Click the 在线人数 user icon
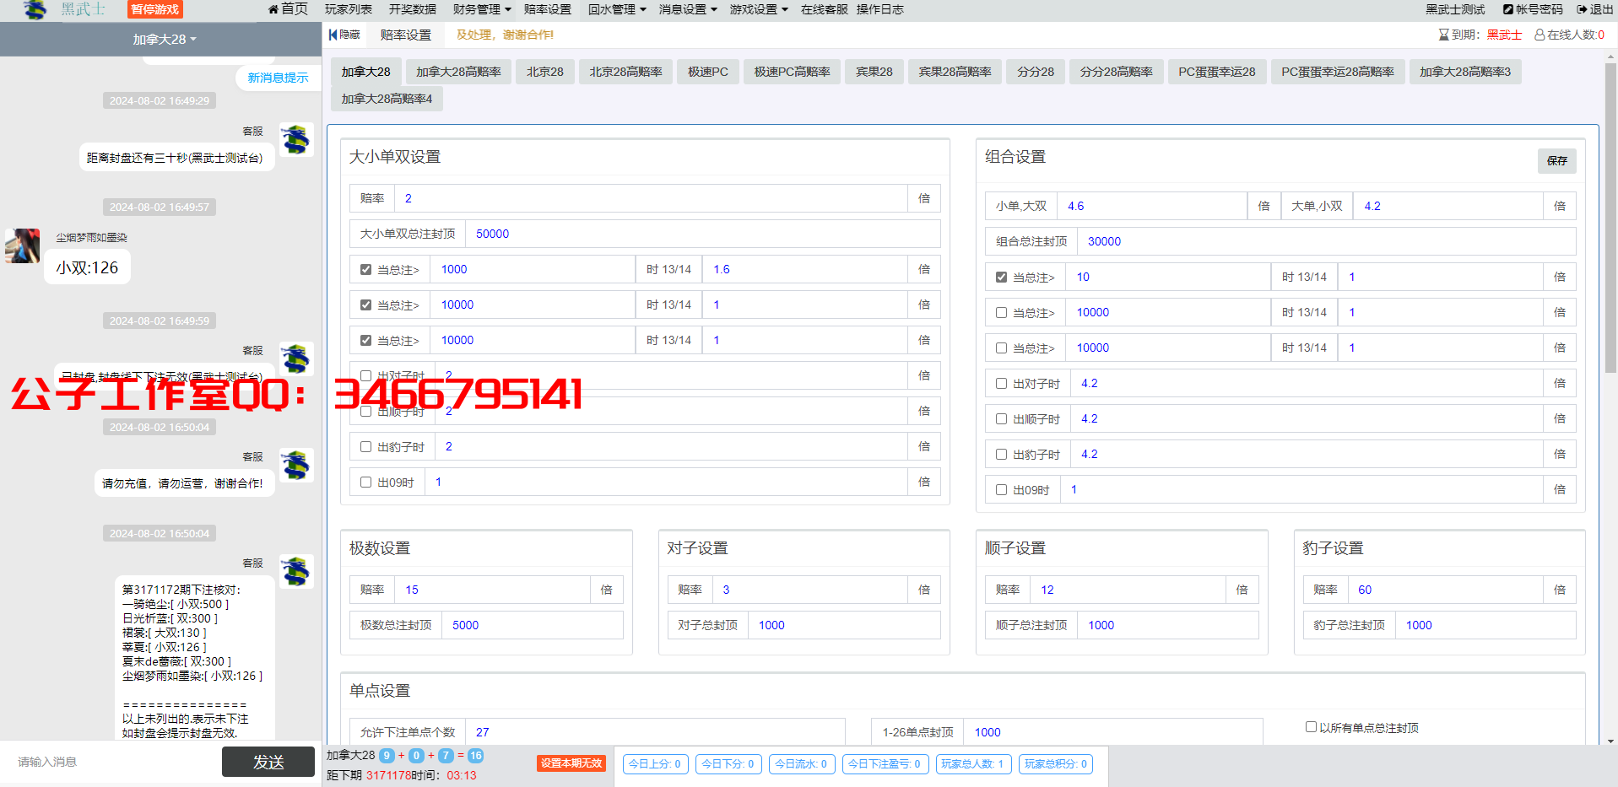Image resolution: width=1618 pixels, height=787 pixels. pyautogui.click(x=1540, y=35)
